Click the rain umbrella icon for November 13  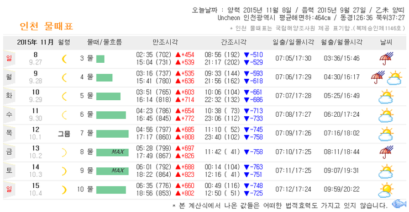(x=386, y=152)
